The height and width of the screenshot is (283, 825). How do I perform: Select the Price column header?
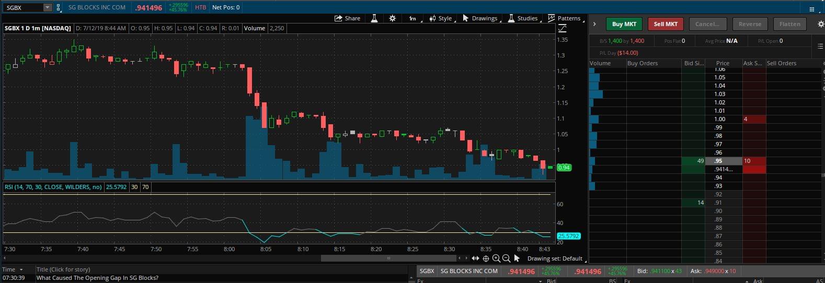(724, 63)
